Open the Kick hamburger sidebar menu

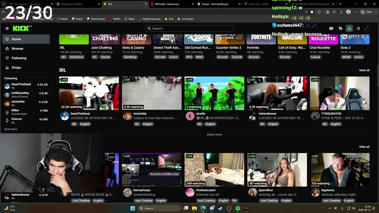(x=7, y=28)
